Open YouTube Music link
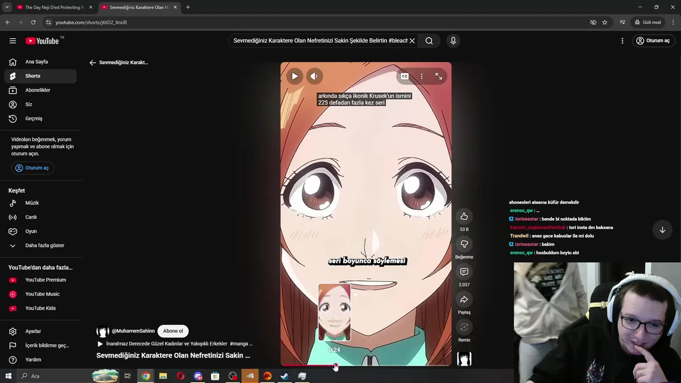This screenshot has height=383, width=681. point(40,294)
